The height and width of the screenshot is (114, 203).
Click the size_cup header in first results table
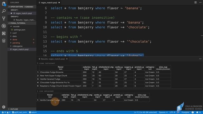click(163, 68)
